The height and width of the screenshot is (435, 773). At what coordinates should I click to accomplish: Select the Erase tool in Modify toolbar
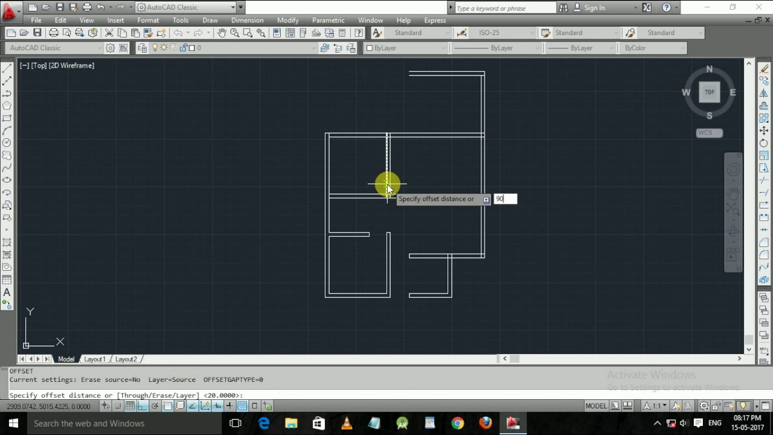point(764,68)
